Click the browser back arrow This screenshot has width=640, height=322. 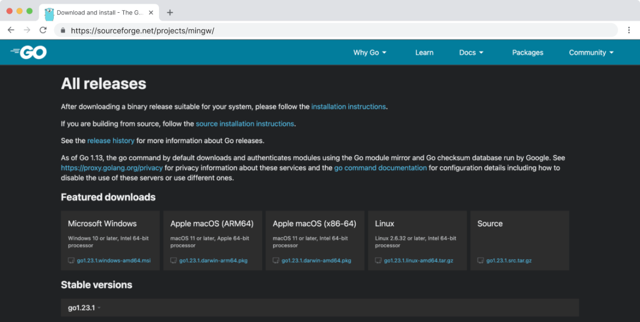(11, 30)
